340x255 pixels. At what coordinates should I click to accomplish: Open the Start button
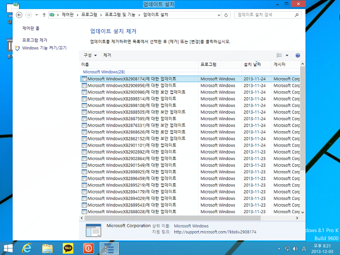click(8, 249)
